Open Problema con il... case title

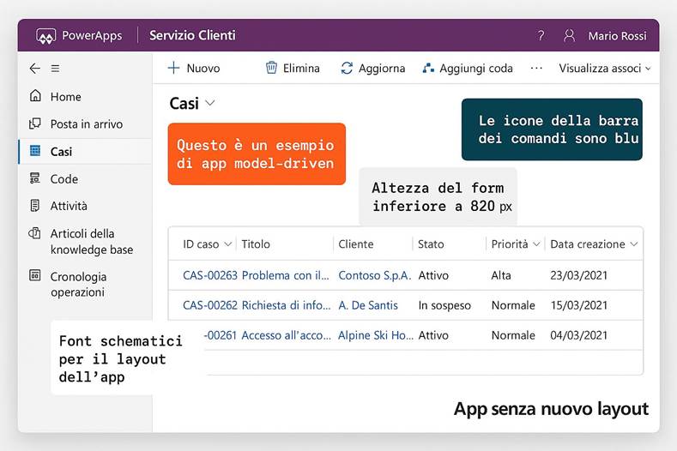286,275
